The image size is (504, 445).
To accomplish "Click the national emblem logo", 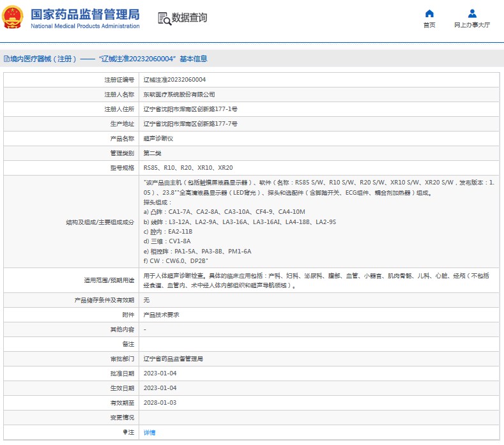I will (13, 17).
